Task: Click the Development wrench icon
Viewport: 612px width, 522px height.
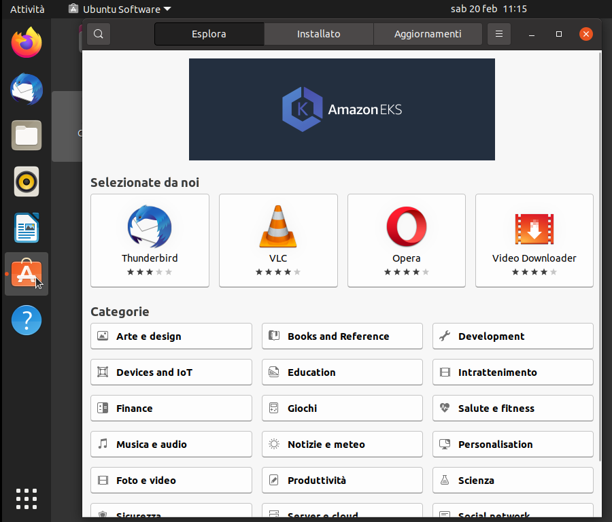Action: coord(445,336)
